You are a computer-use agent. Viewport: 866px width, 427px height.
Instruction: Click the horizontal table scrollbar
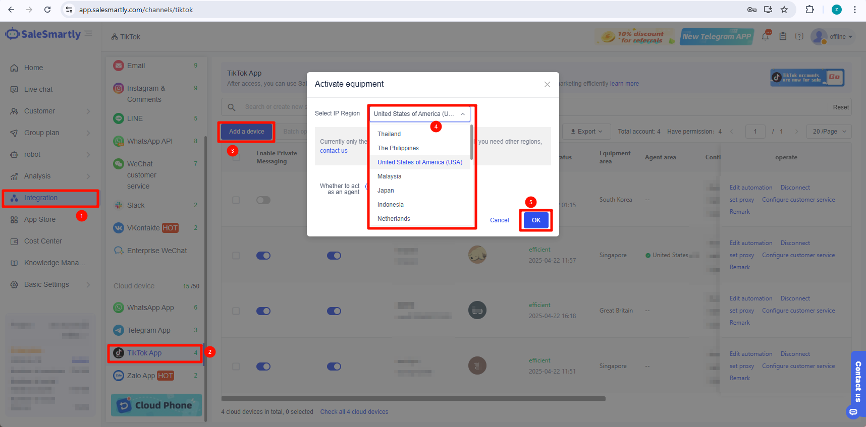pyautogui.click(x=413, y=398)
